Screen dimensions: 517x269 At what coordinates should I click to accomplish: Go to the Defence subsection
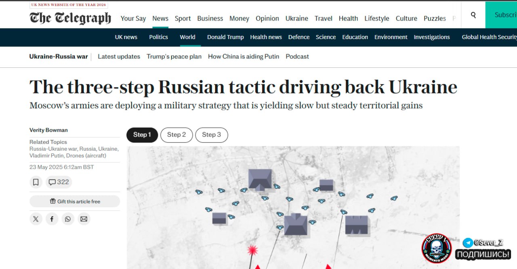pyautogui.click(x=298, y=37)
